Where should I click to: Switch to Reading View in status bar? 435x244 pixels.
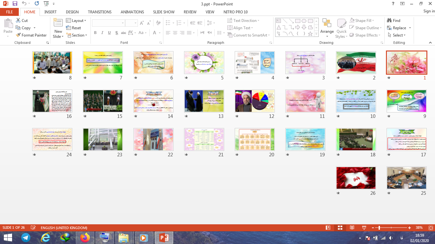tap(352, 228)
